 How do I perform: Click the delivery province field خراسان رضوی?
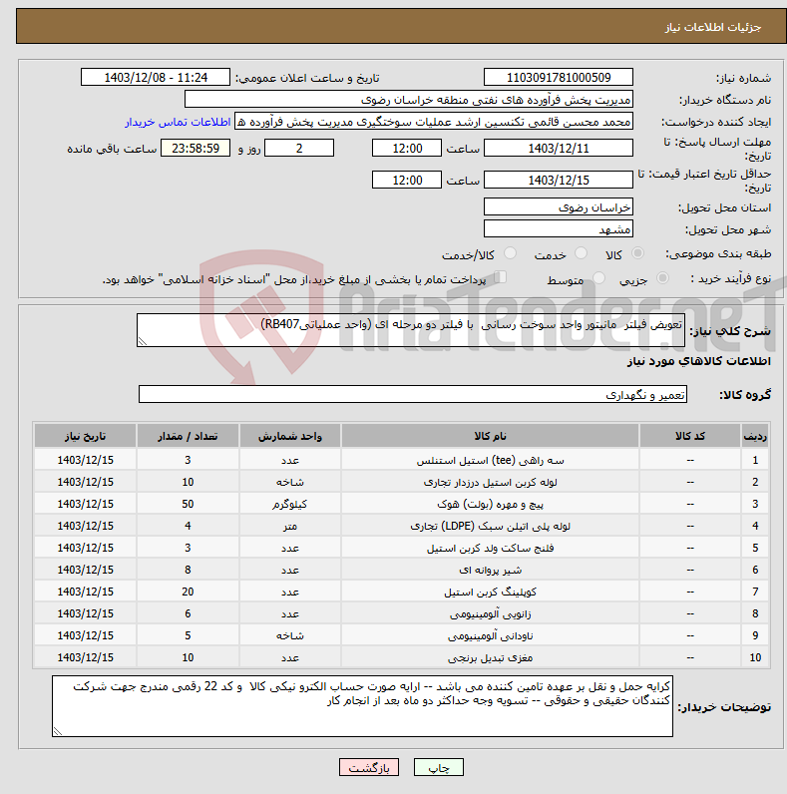(559, 206)
